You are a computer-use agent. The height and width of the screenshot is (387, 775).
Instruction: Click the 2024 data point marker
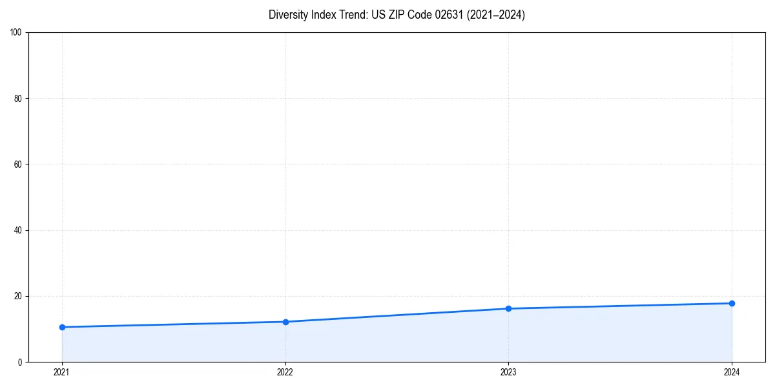(x=732, y=303)
